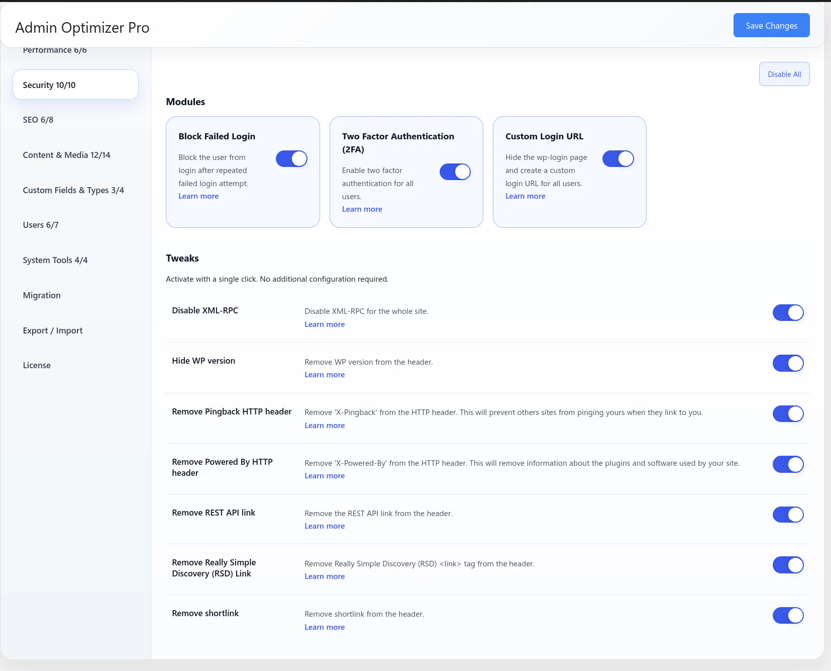Open Learn more for Remove shortlink
Screen dimensions: 831x671
325,627
